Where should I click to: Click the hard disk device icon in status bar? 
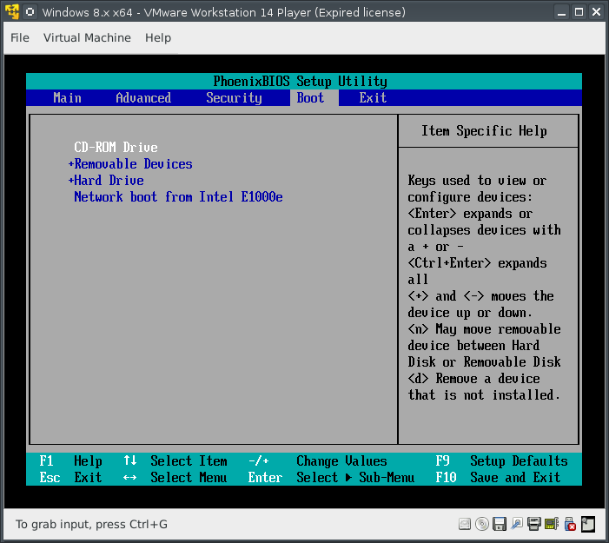(x=465, y=524)
